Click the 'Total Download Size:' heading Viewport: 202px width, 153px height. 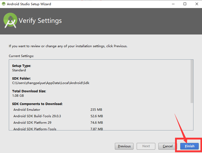point(29,91)
